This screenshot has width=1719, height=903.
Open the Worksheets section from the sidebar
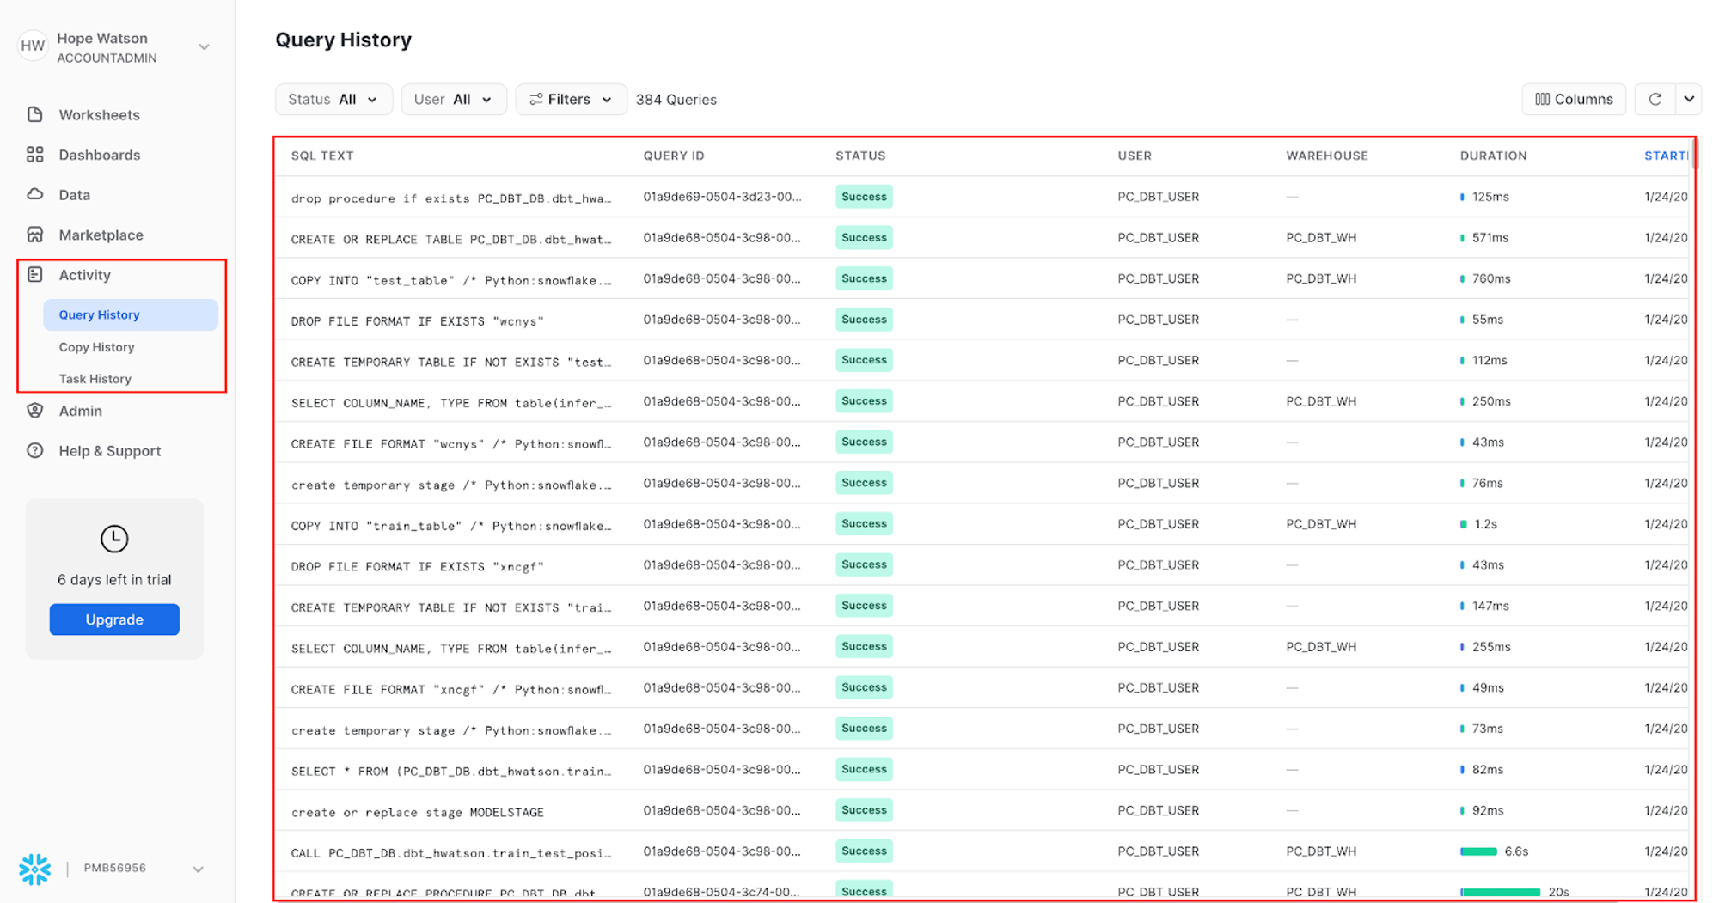(34, 114)
